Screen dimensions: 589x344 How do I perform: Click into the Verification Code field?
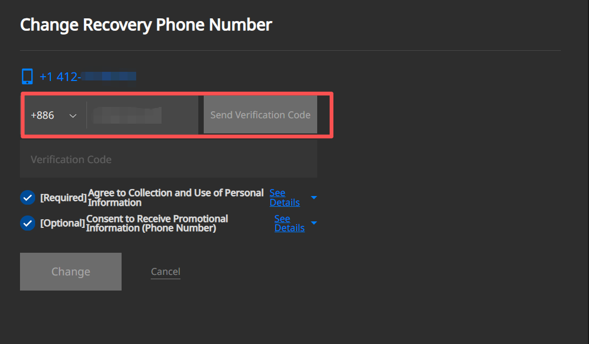pyautogui.click(x=168, y=159)
